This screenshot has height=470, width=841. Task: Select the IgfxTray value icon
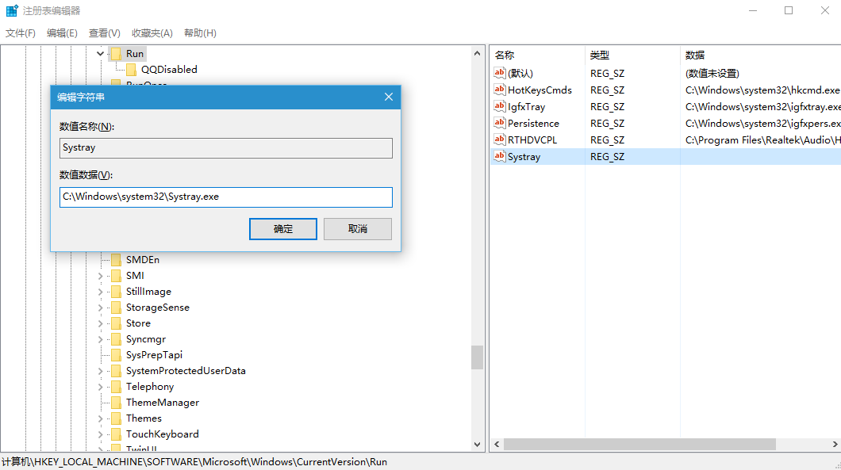(x=500, y=106)
